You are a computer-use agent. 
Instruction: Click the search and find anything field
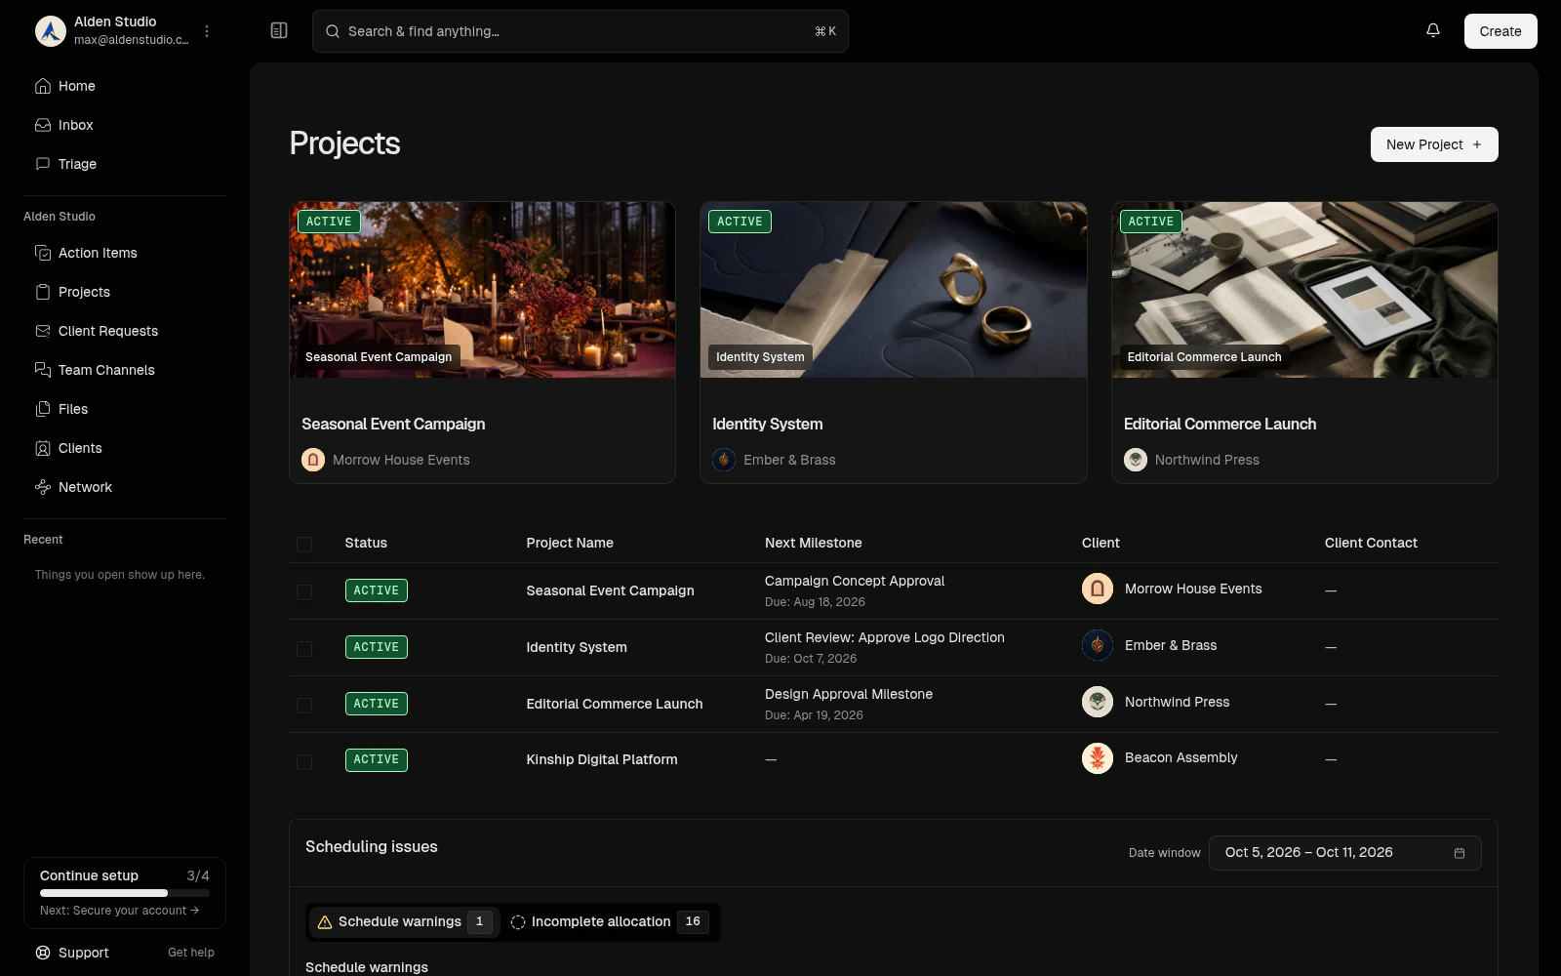coord(580,31)
